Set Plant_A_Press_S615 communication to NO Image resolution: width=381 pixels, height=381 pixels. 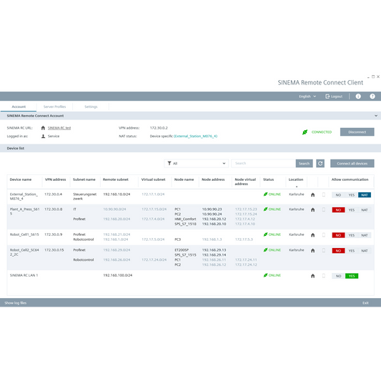tap(338, 210)
